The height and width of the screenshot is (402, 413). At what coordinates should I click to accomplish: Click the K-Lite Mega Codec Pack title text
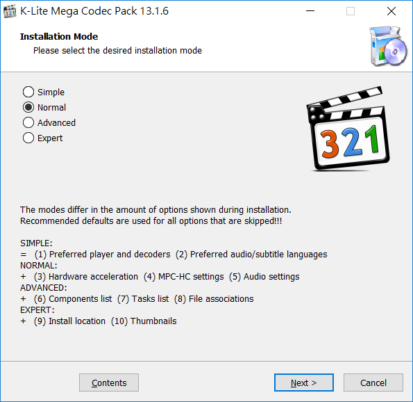[94, 11]
